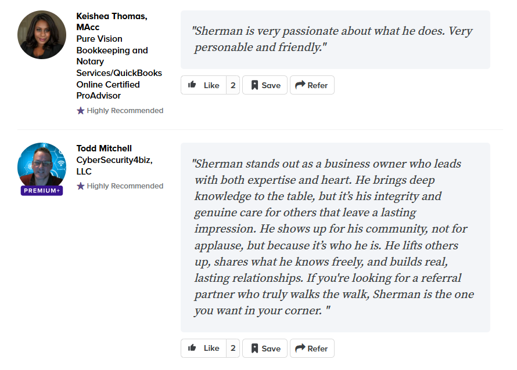Click Keishea Thomas's profile photo

41,35
